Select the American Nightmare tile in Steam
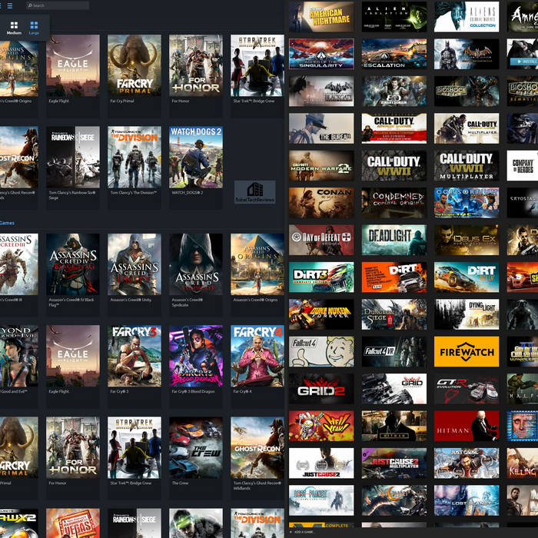The image size is (538, 538). pyautogui.click(x=321, y=16)
